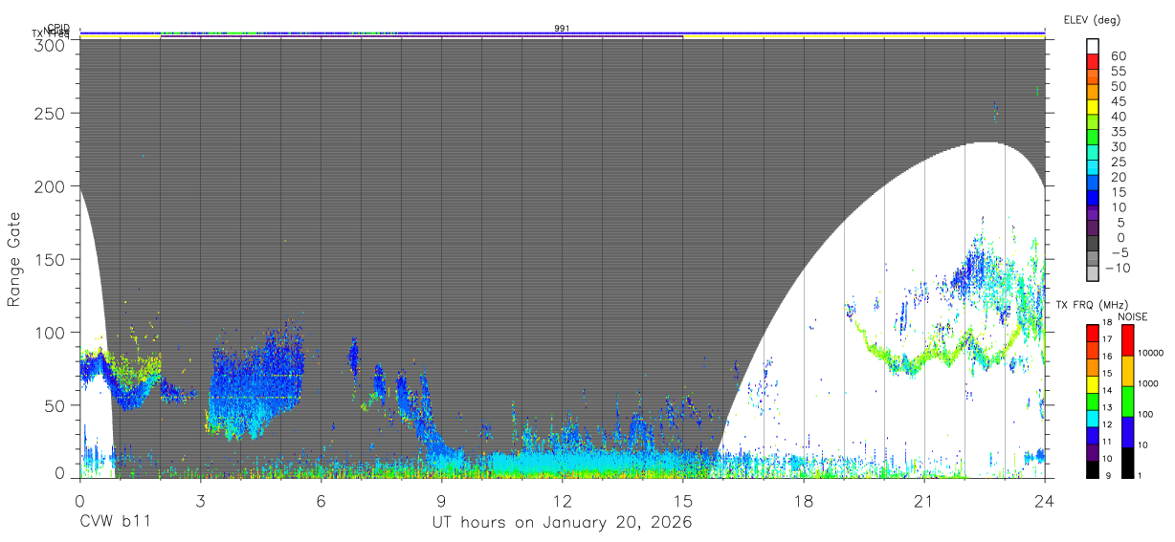1175x542 pixels.
Task: Click the ELEV colorbar label "30"
Action: 1118,147
